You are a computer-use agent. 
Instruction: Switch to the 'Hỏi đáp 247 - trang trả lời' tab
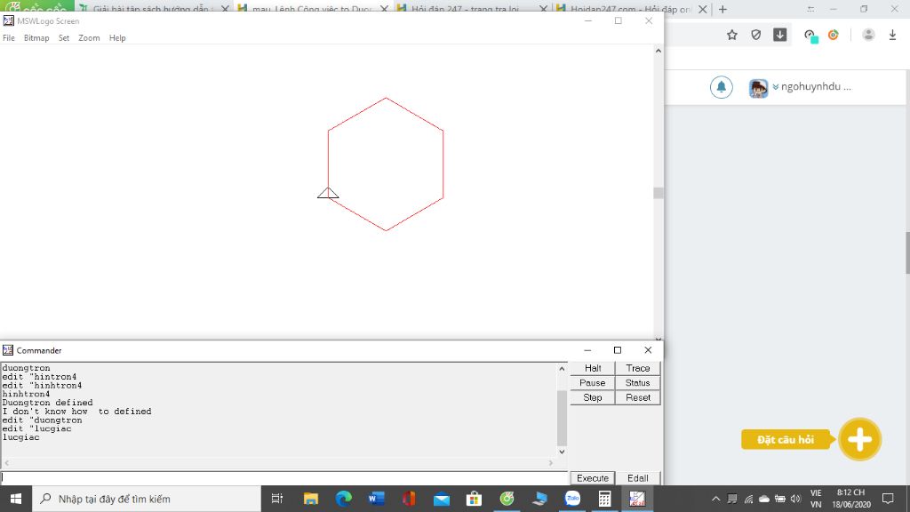coord(464,9)
